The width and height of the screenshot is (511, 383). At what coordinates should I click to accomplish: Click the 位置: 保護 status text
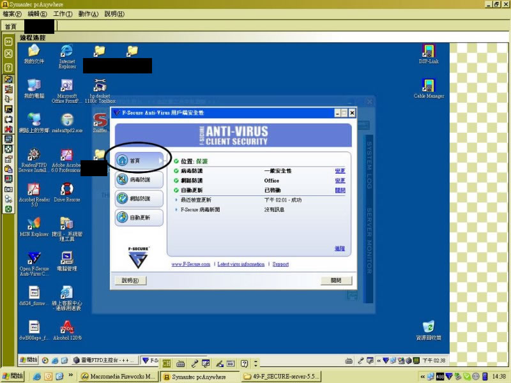194,161
